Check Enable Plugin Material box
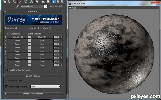161x100 pixels. [6, 86]
